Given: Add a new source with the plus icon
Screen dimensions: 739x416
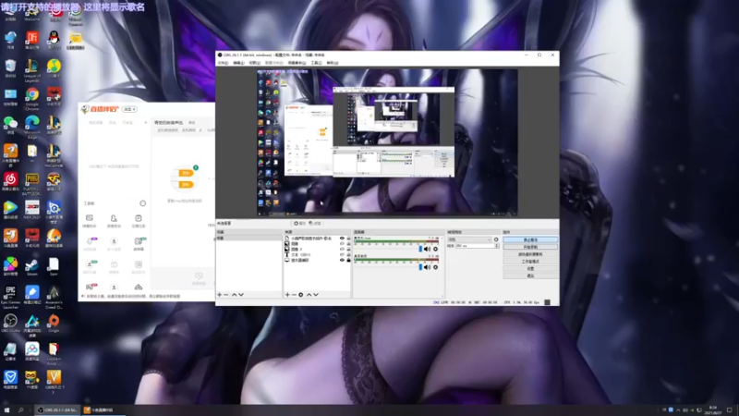Looking at the screenshot, I should pyautogui.click(x=287, y=295).
